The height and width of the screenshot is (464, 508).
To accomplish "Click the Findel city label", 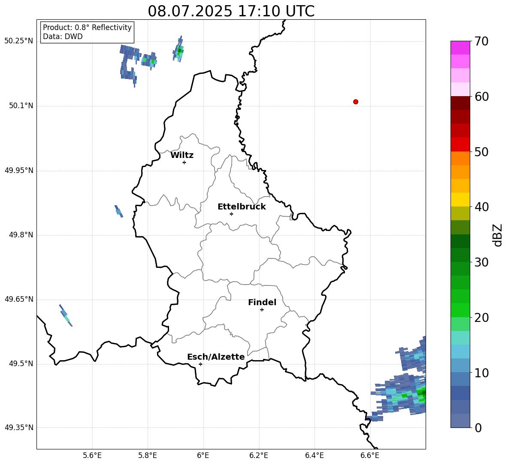I will click(x=262, y=302).
